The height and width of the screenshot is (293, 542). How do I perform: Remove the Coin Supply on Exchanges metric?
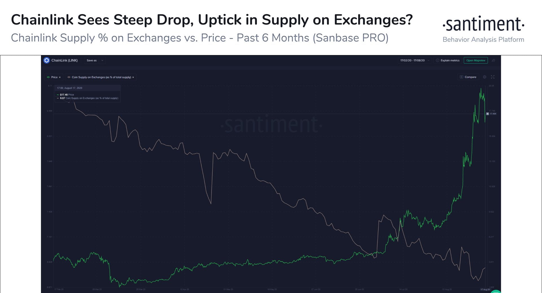click(x=133, y=77)
